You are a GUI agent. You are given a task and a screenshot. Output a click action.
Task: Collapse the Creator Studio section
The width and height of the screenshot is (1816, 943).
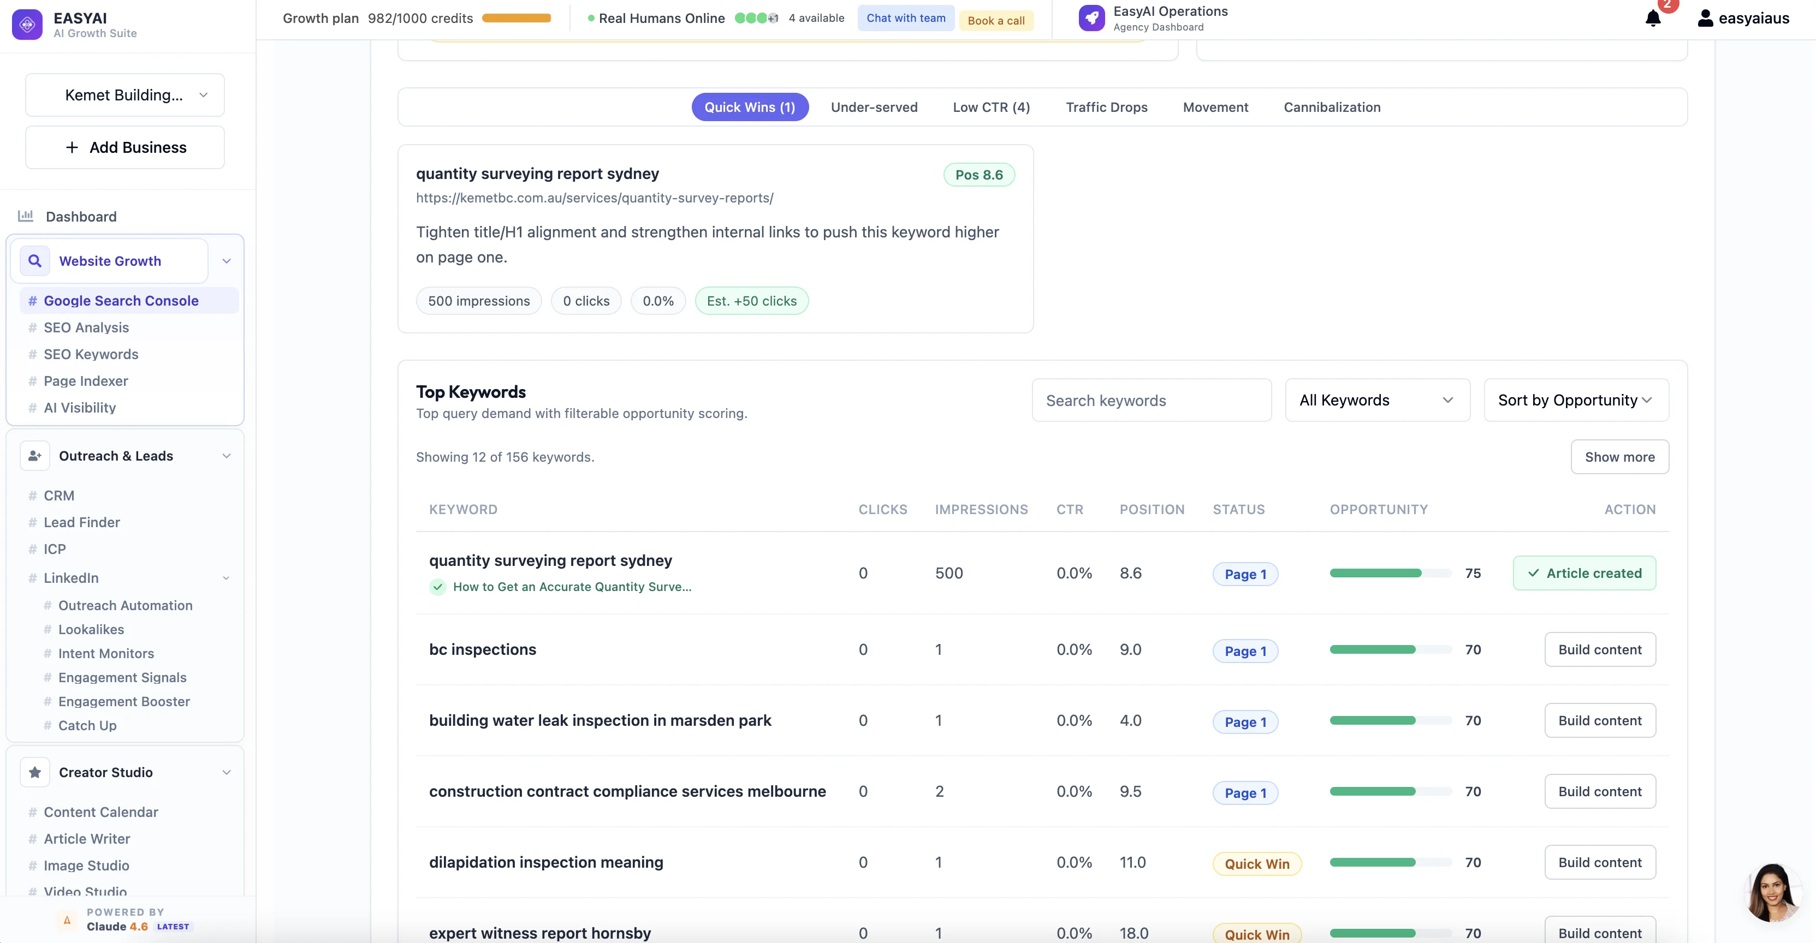[226, 772]
